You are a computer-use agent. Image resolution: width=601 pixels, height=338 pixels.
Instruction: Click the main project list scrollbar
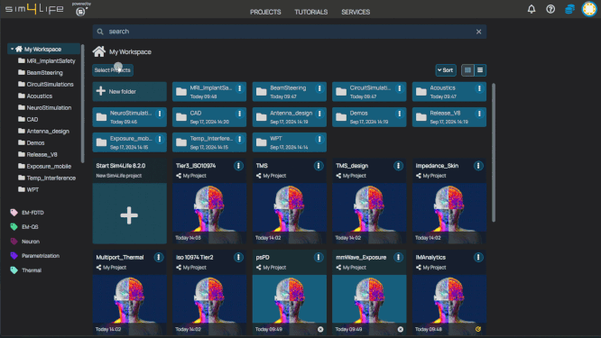(494, 152)
